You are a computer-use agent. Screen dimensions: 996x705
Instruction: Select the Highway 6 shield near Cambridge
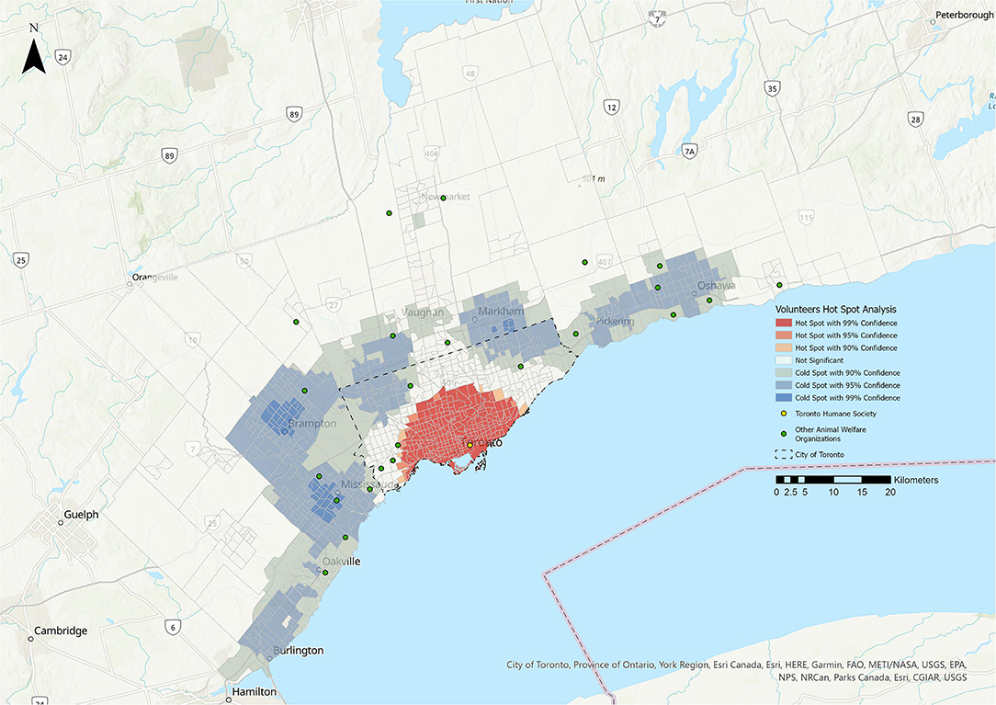(173, 628)
